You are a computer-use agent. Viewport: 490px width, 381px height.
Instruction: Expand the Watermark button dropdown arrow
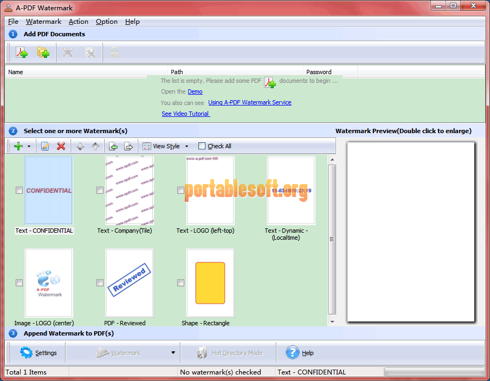(x=173, y=353)
